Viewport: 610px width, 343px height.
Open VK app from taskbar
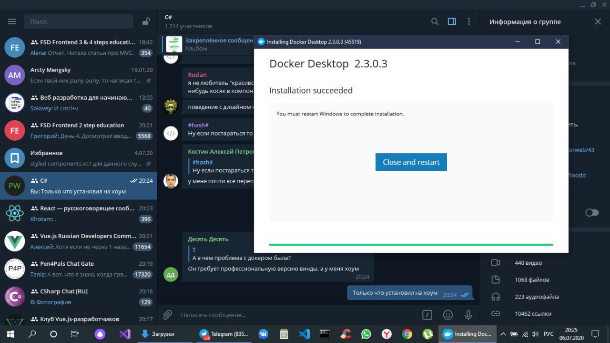coord(263,334)
